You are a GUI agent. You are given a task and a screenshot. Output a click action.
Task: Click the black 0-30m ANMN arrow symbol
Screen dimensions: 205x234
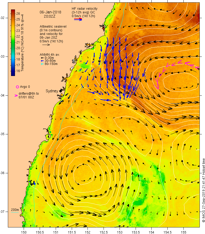pyautogui.click(x=42, y=58)
